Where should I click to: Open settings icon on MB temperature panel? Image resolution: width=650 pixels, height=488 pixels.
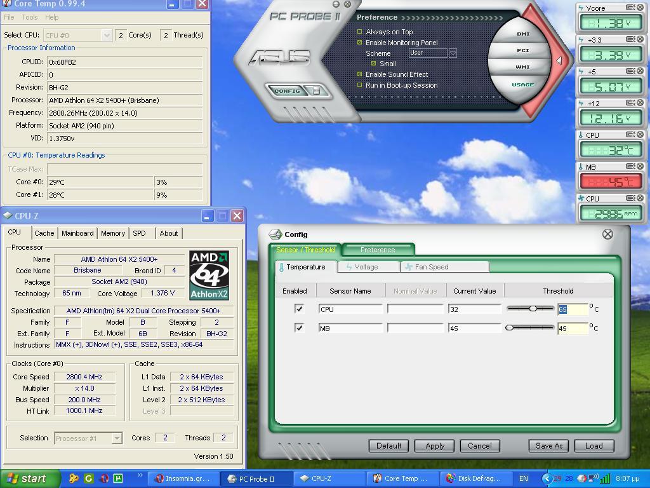pyautogui.click(x=630, y=166)
